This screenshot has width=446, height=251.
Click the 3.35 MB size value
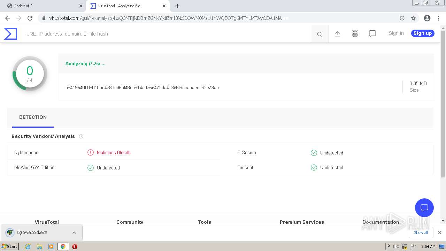pos(418,83)
